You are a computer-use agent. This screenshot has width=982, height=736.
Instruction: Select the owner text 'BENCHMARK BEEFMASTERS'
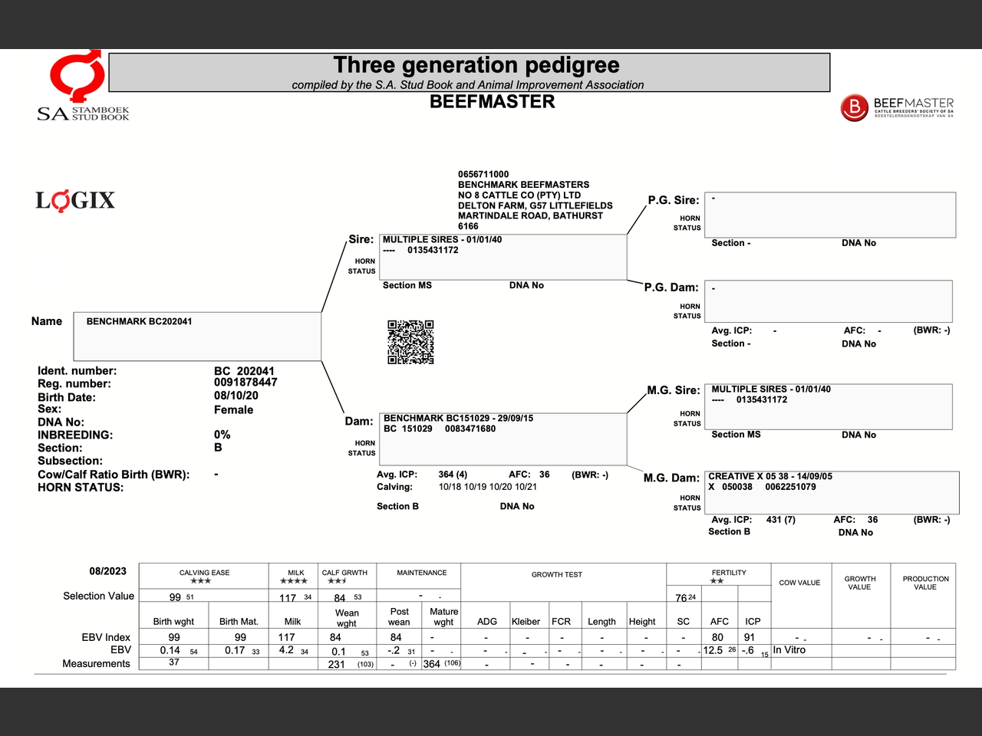tap(524, 185)
